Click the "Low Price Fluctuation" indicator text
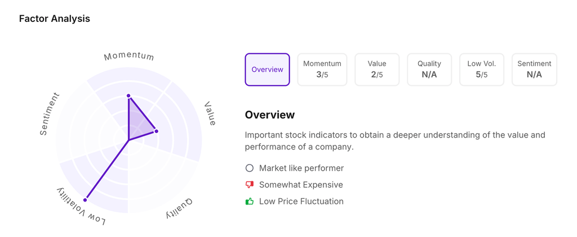This screenshot has width=577, height=237. point(301,201)
